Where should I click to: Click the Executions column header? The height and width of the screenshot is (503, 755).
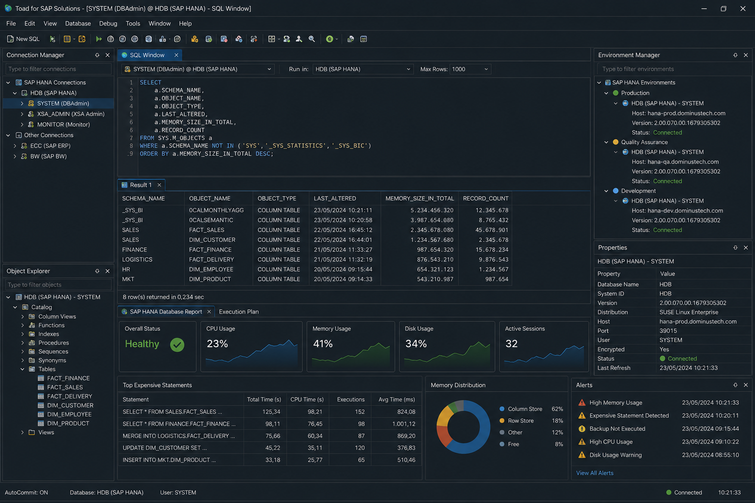(x=351, y=399)
